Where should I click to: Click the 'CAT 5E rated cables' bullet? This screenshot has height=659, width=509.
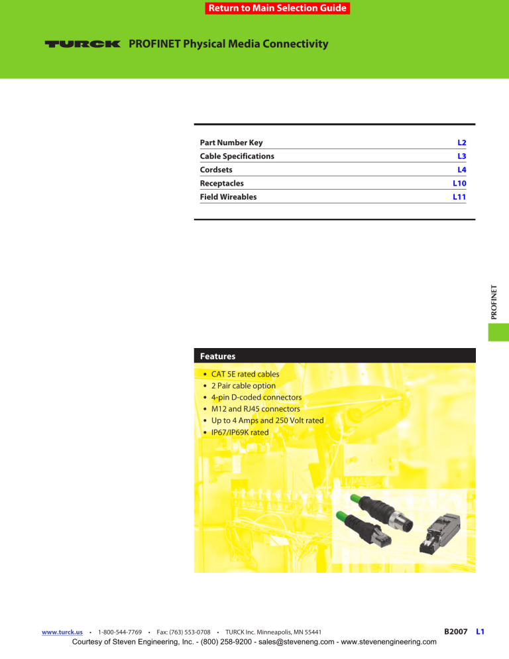pos(245,374)
